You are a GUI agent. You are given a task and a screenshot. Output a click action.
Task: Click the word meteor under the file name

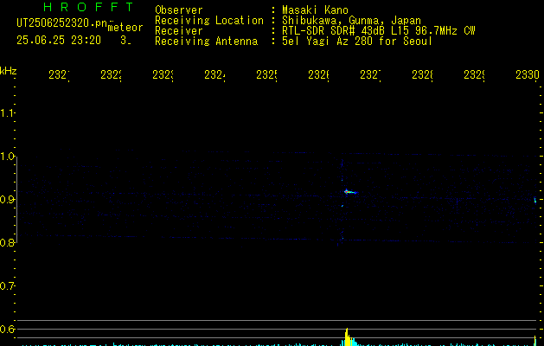125,28
